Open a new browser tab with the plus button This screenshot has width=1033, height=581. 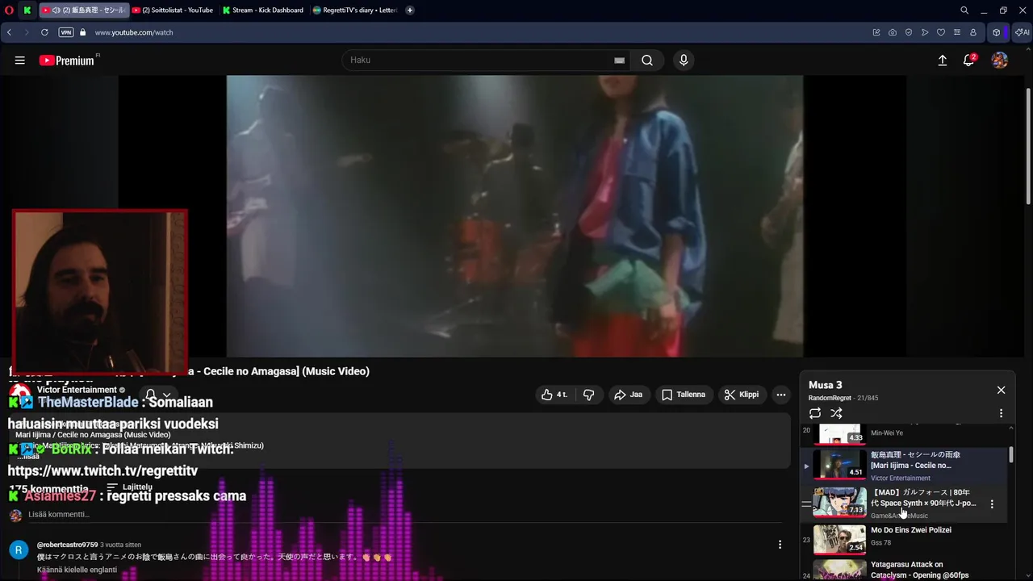pos(410,10)
